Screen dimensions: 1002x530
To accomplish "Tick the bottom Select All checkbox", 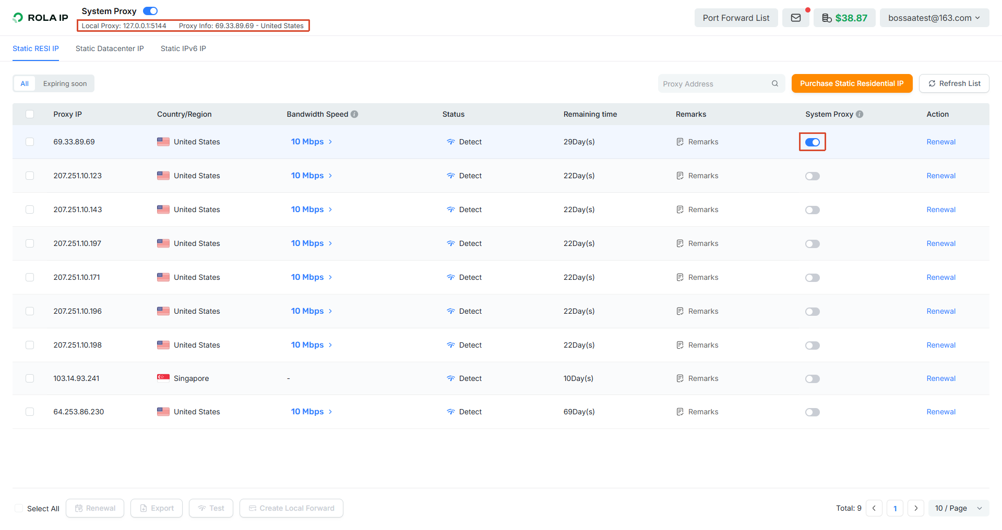I will click(19, 508).
